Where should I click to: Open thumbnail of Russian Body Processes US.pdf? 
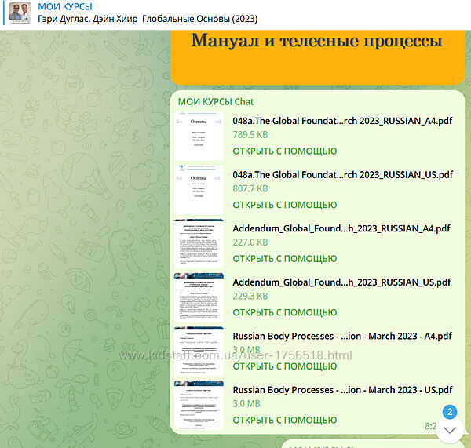tap(199, 405)
